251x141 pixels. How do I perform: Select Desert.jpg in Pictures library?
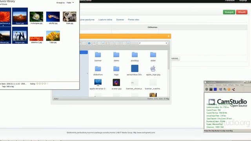[20, 16]
